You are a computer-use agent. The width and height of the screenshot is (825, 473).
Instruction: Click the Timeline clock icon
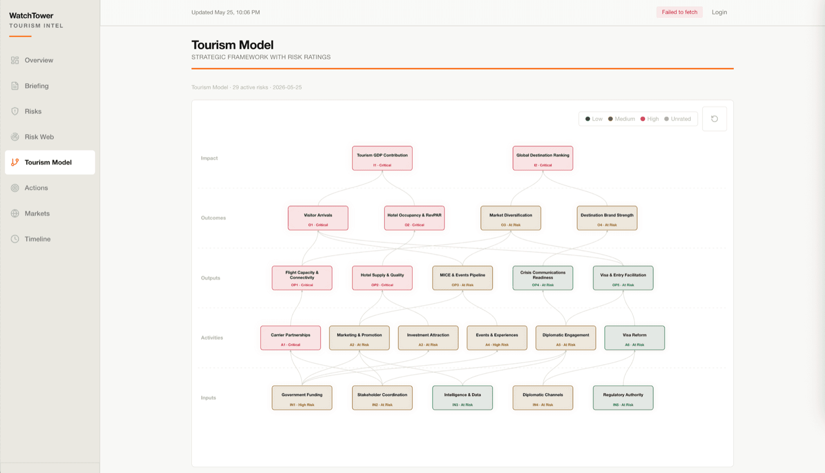tap(15, 239)
